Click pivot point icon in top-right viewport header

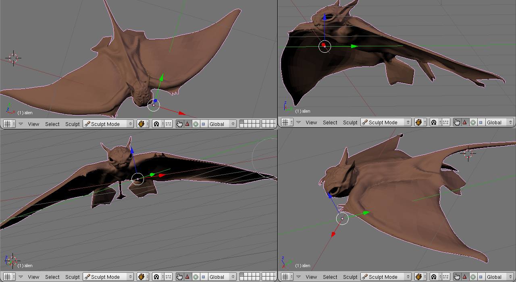pos(435,122)
